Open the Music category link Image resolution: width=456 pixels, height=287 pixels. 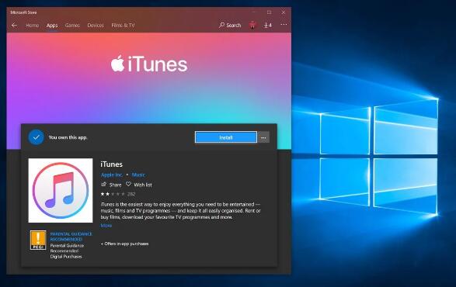click(138, 175)
